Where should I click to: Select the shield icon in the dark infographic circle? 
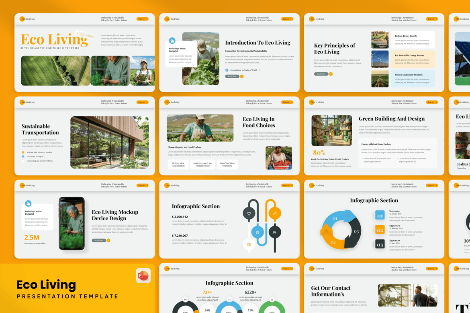(249, 213)
